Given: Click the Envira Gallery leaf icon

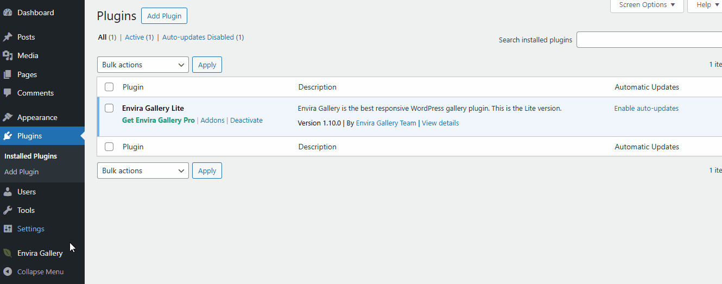Looking at the screenshot, I should [8, 253].
